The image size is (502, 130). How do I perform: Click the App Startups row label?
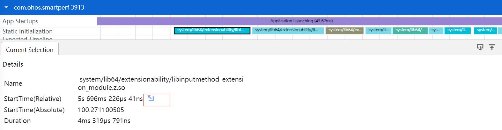click(20, 21)
